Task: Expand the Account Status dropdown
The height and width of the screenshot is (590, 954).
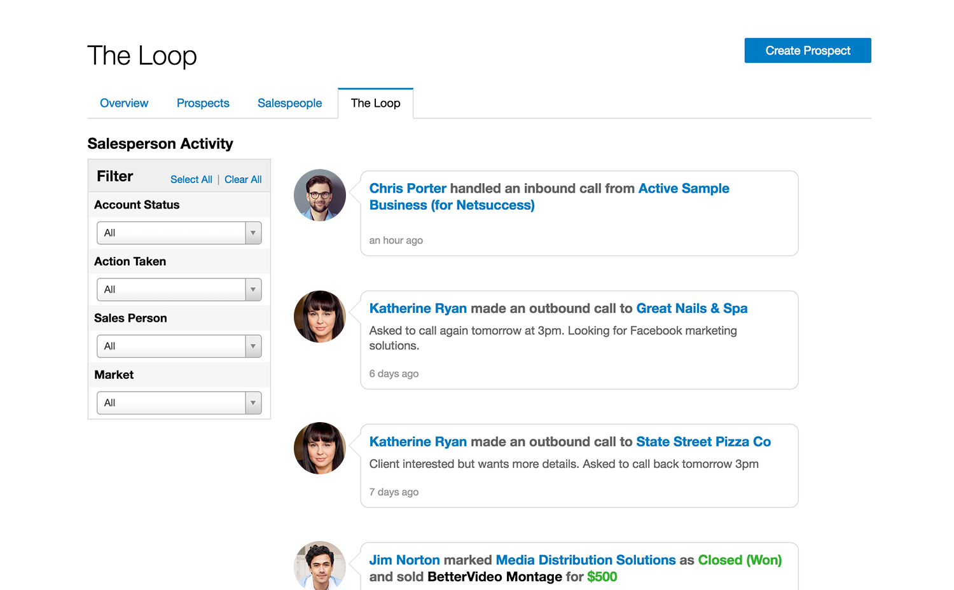Action: click(x=179, y=233)
